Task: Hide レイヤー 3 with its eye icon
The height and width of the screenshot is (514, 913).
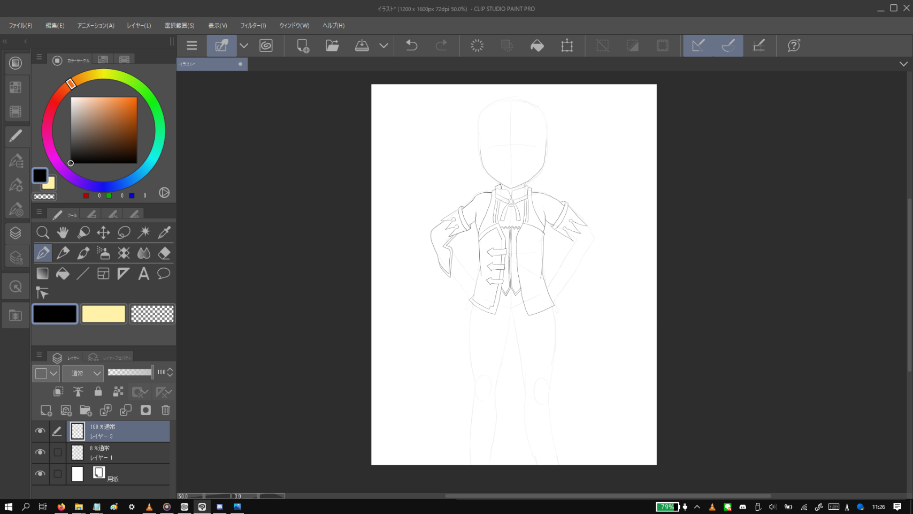Action: (x=40, y=431)
